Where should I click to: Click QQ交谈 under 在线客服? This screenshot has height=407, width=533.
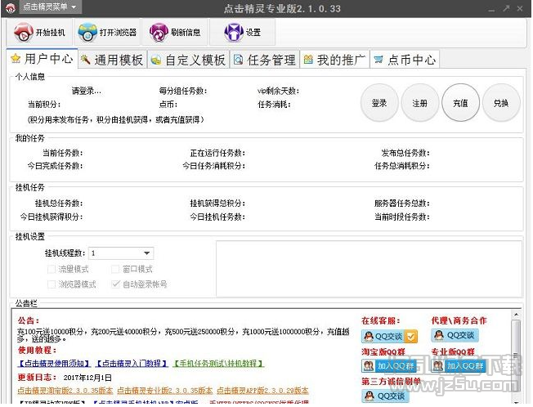pyautogui.click(x=390, y=337)
